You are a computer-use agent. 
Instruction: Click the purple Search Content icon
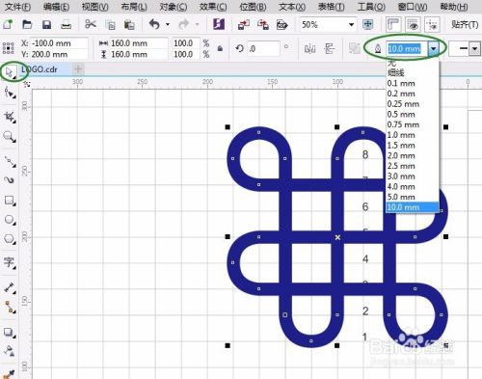click(x=219, y=24)
